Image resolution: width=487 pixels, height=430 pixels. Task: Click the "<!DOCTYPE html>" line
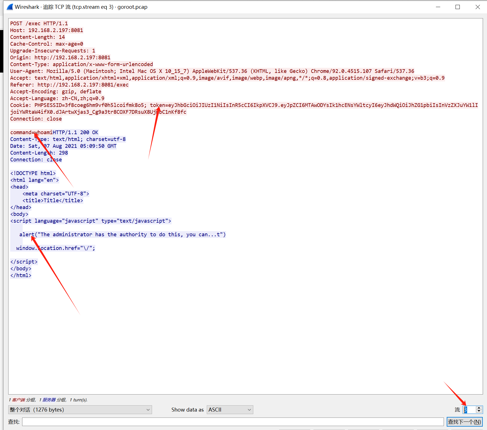pyautogui.click(x=33, y=173)
